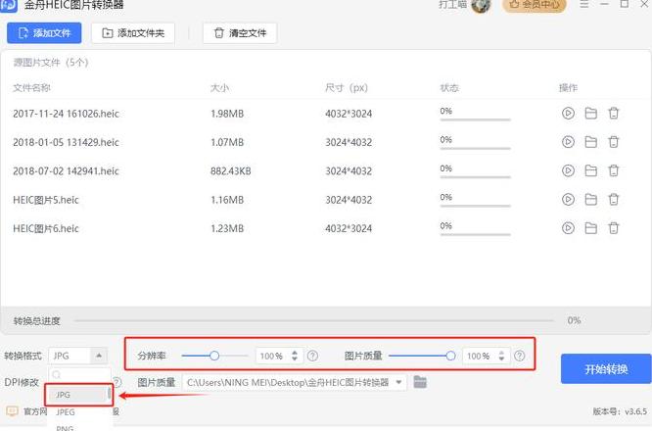The height and width of the screenshot is (431, 652).
Task: Open folder for HEIC图片6.heic
Action: tap(591, 228)
